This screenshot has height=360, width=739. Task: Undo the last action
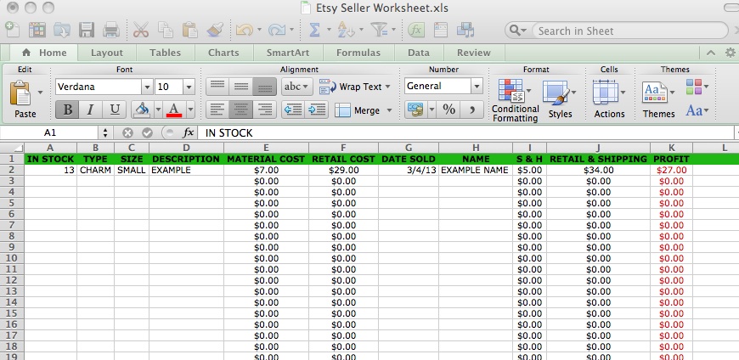click(245, 31)
